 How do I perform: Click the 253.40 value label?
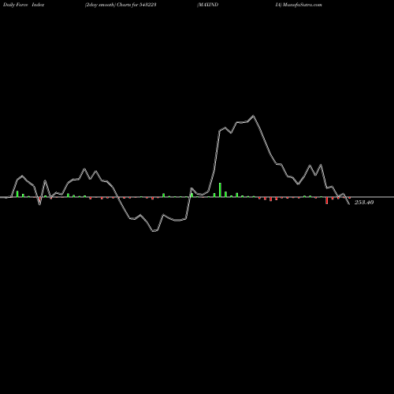[364, 203]
